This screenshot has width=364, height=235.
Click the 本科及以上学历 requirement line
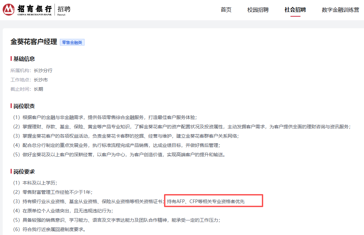(x=35, y=183)
